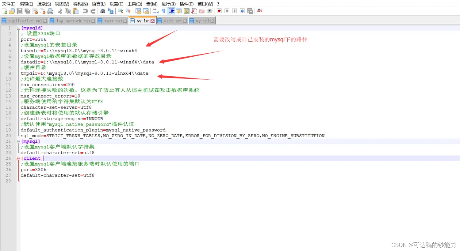The image size is (460, 251).
Task: Click the Copy toolbar icon
Action: 68,11
